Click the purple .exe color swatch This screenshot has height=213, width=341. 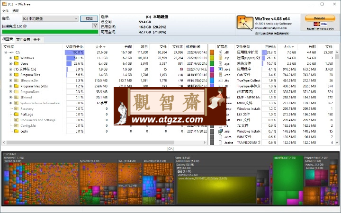212,69
